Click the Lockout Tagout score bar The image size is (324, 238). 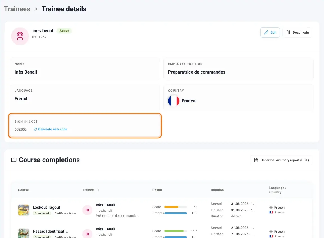[176, 207]
